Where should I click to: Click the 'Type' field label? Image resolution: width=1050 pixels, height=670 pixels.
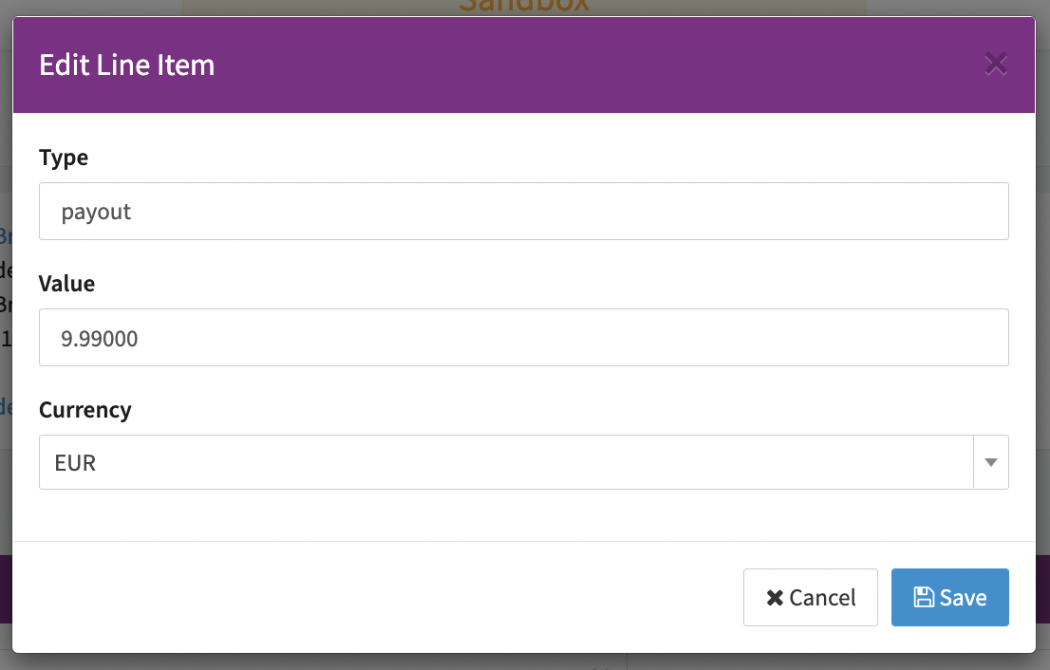click(x=64, y=158)
